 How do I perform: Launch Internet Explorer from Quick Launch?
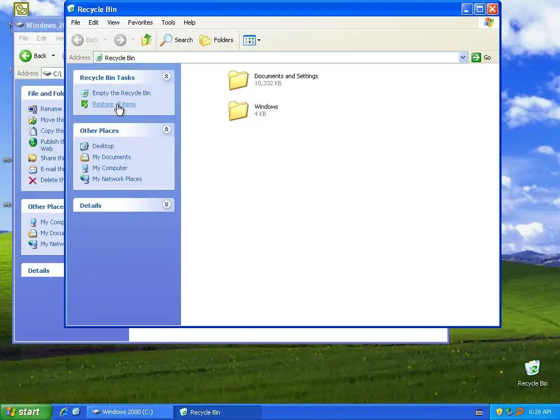click(64, 412)
